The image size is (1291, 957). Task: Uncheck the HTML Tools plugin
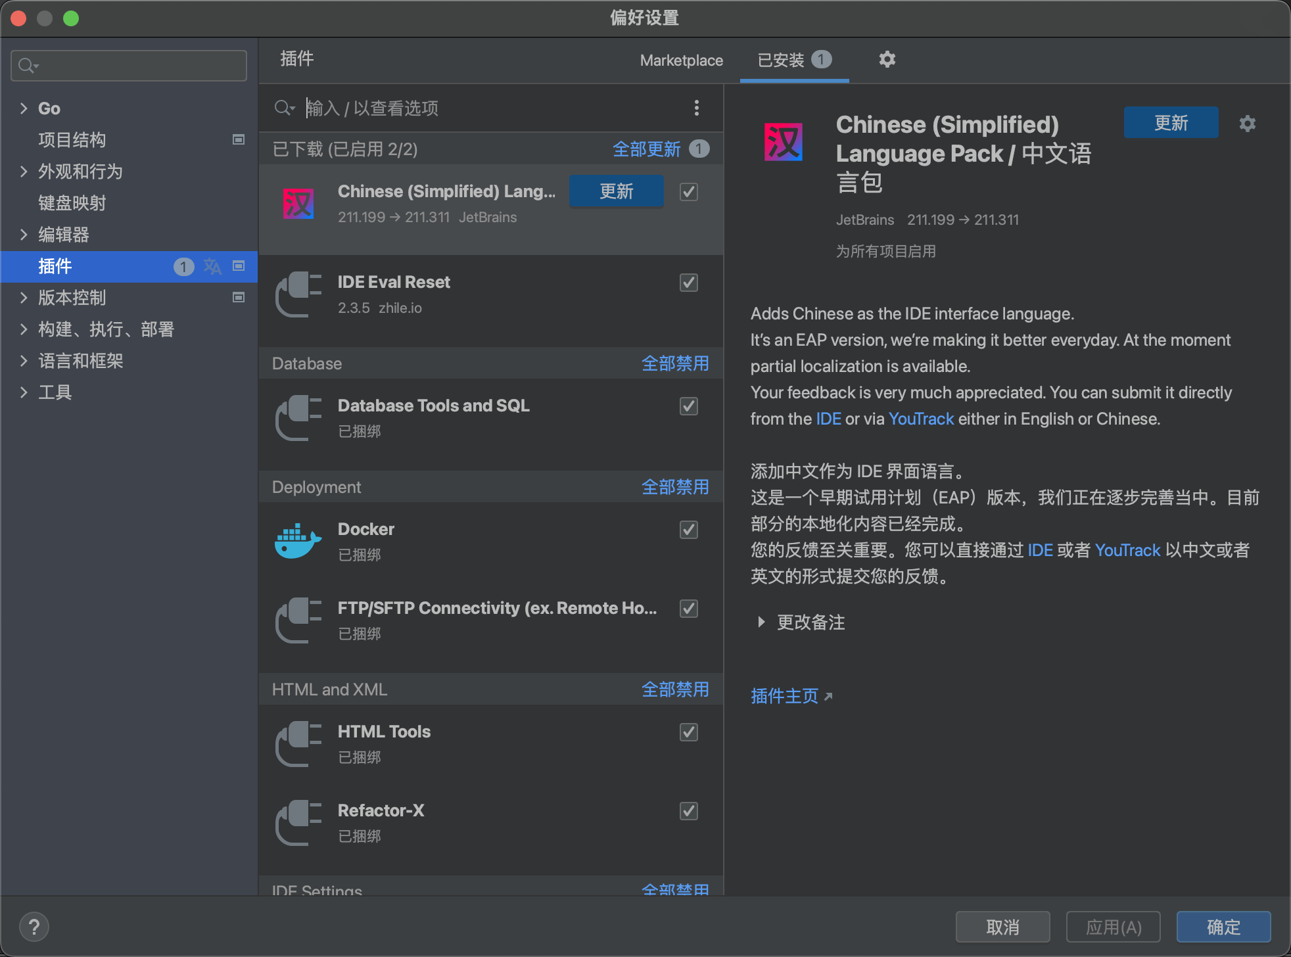[688, 732]
